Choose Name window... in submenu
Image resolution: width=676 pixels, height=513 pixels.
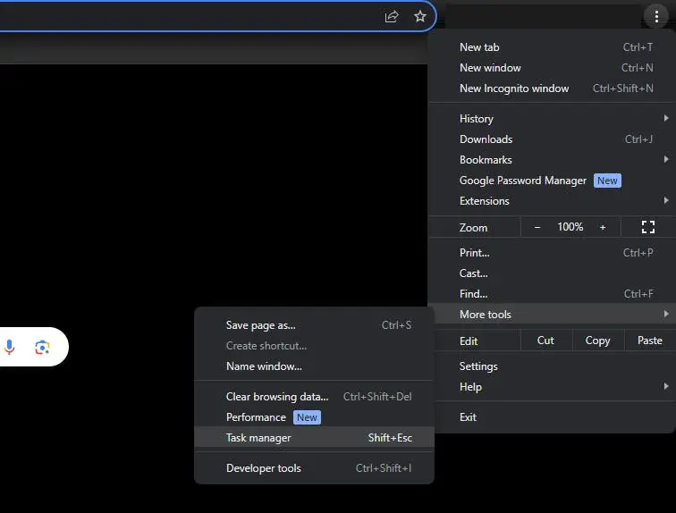tap(314, 366)
